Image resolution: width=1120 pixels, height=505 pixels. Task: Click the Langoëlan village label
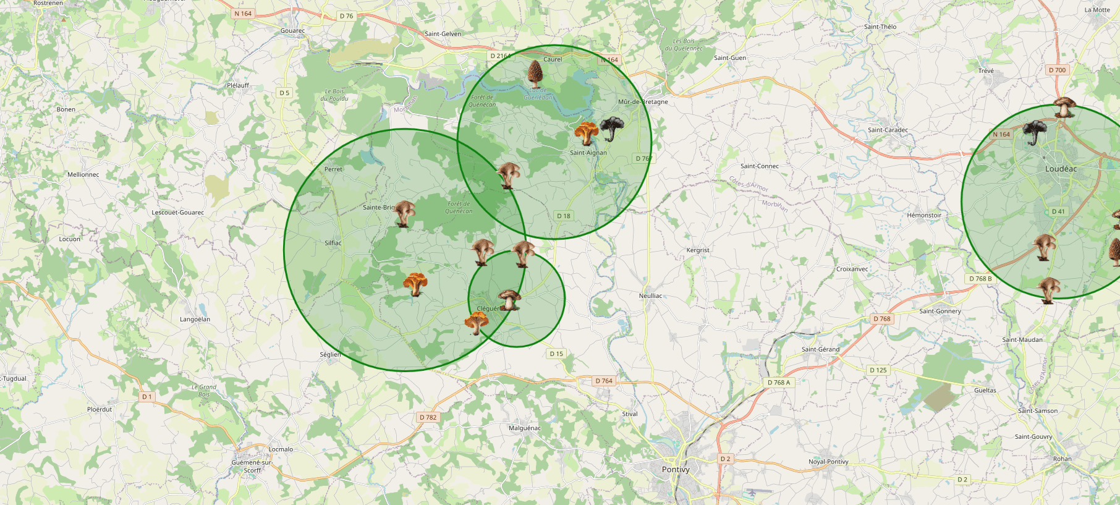(x=195, y=320)
